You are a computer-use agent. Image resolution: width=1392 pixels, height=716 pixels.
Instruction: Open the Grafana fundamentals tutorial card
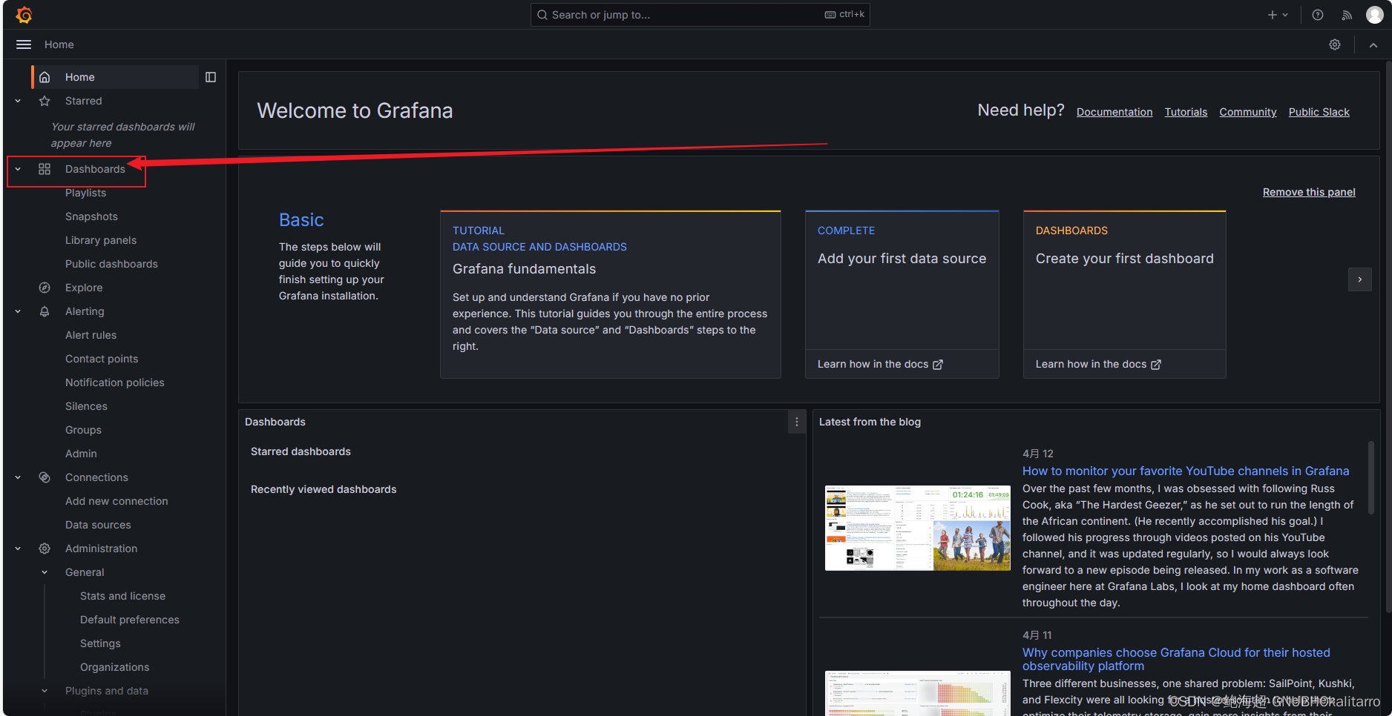(x=610, y=294)
